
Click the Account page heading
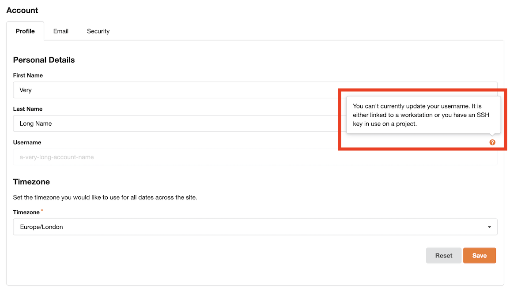coord(22,10)
